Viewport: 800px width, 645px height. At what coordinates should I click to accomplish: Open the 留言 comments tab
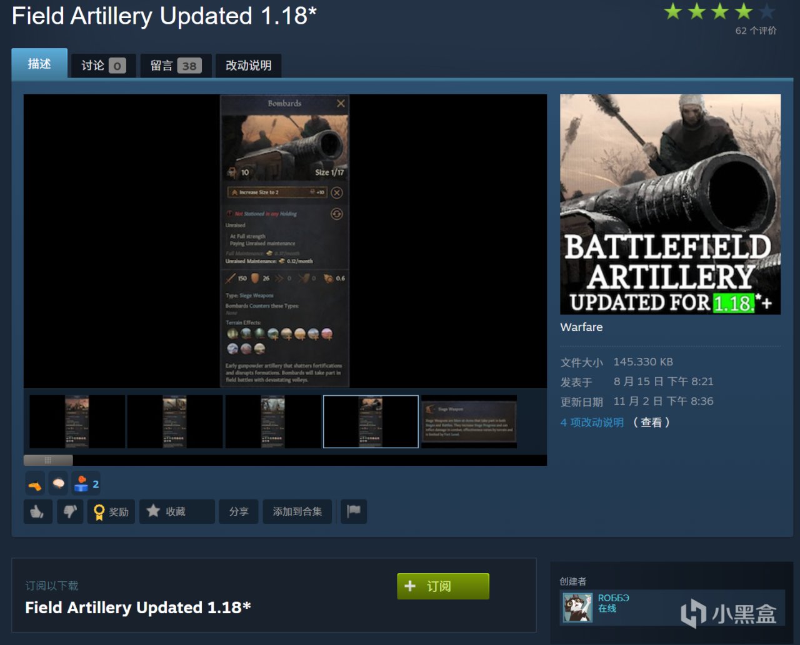[x=176, y=66]
